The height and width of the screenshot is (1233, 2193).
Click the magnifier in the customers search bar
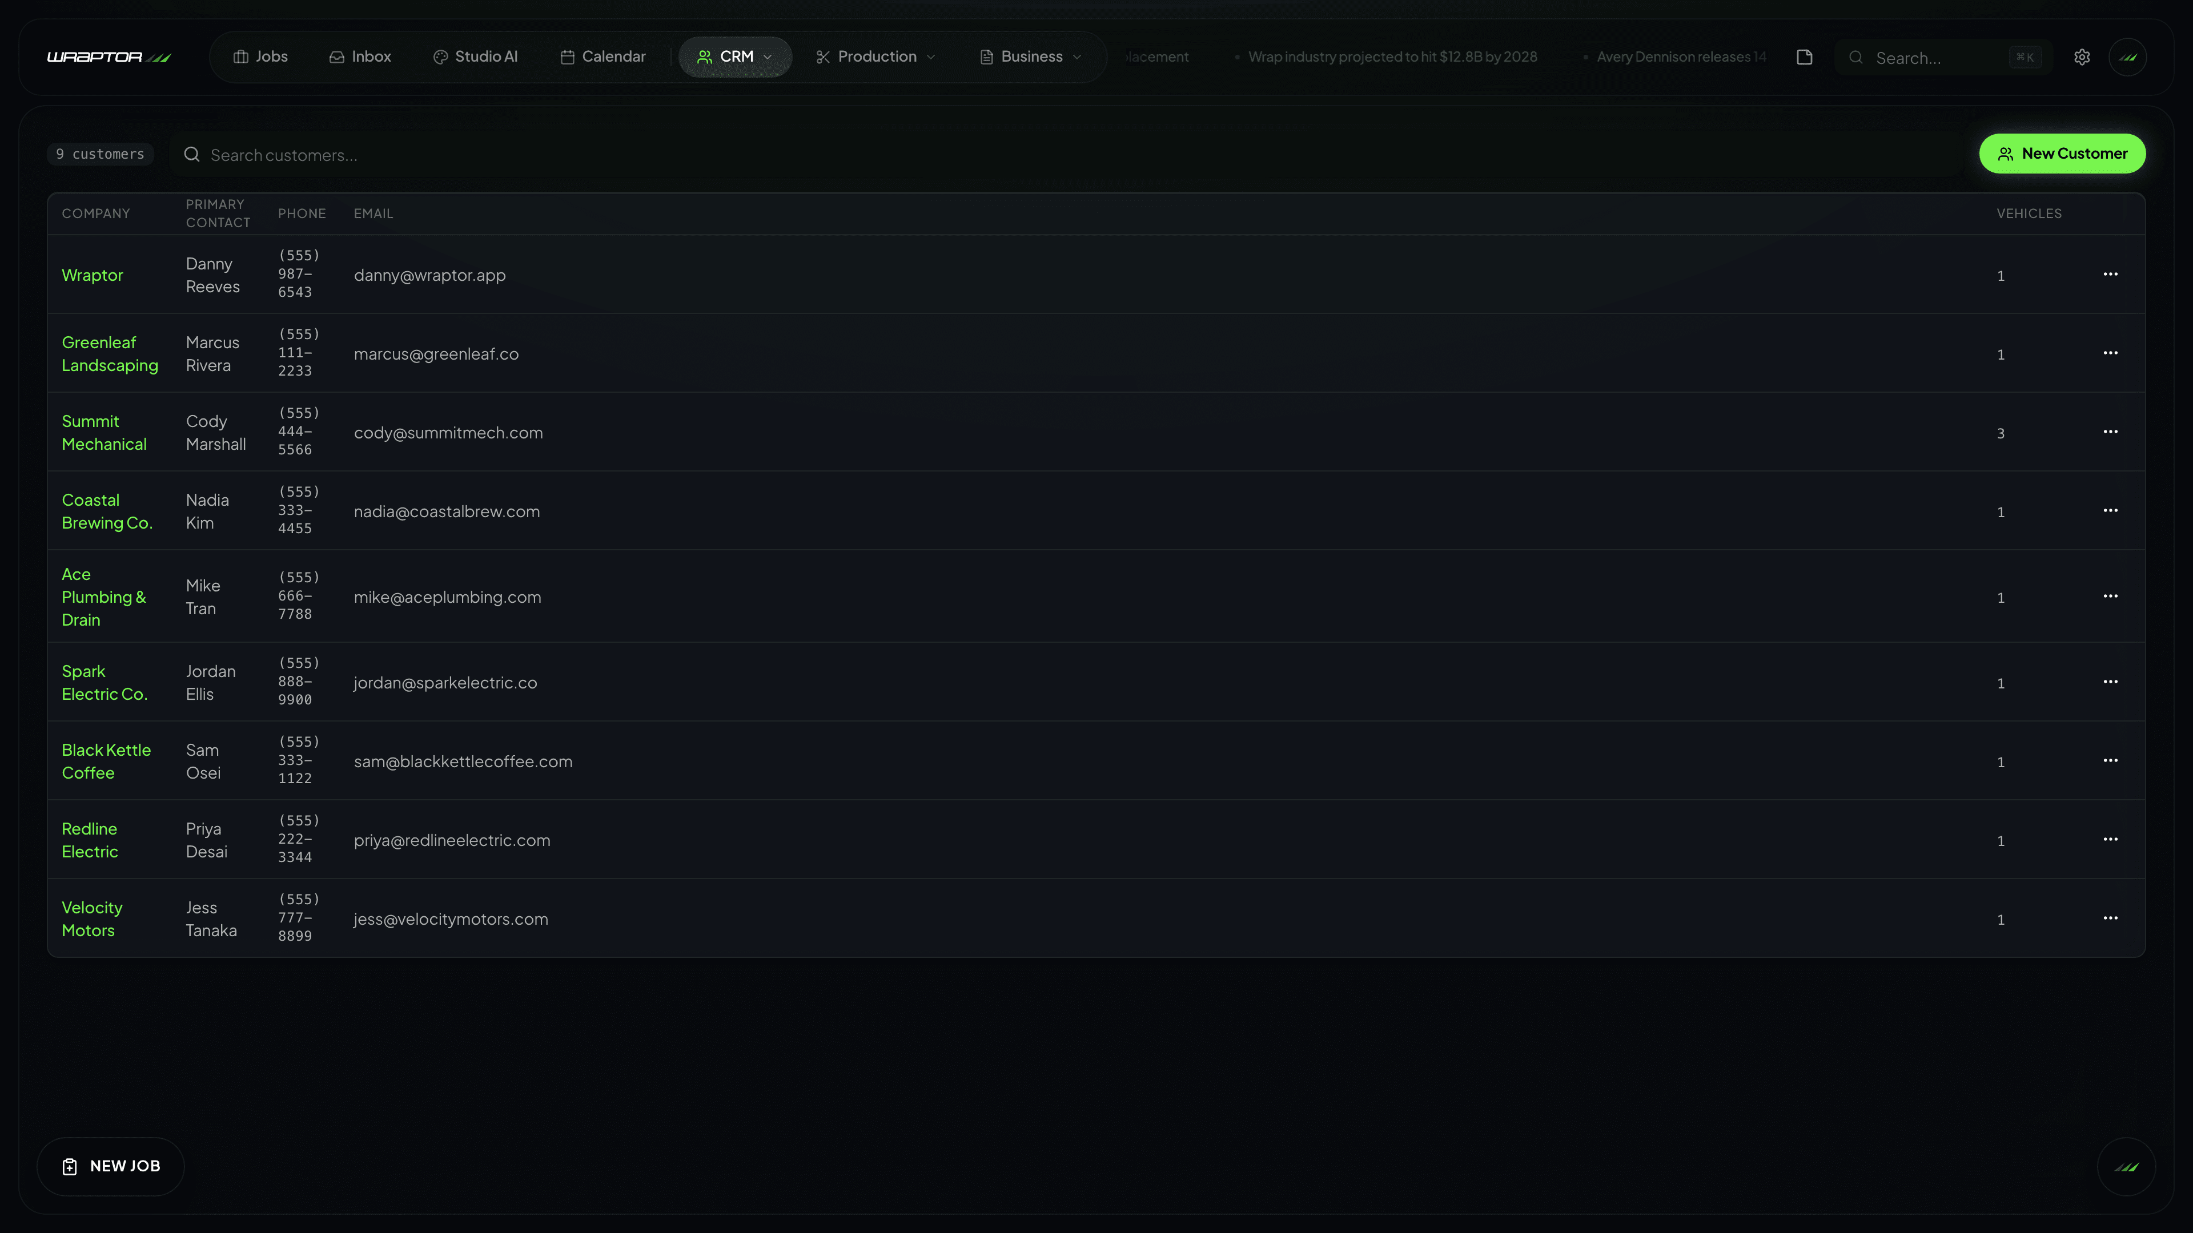[x=191, y=155]
